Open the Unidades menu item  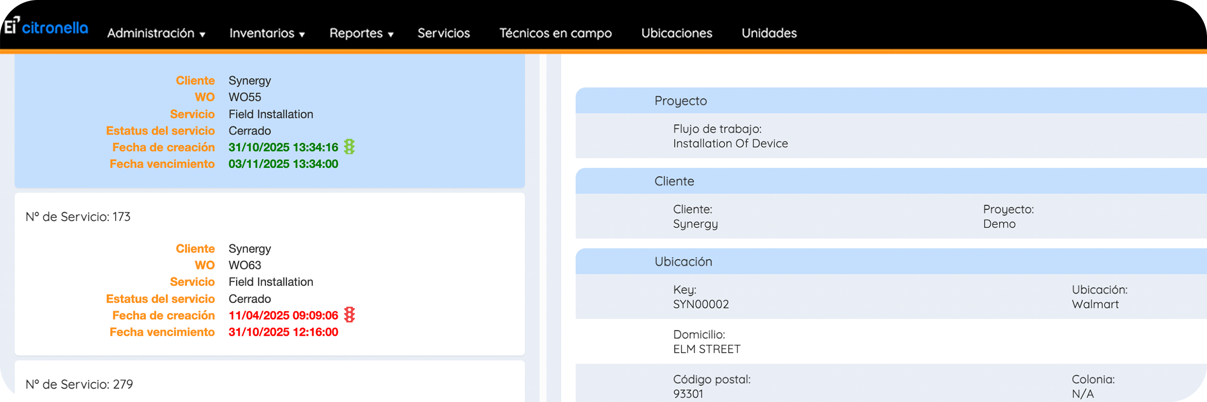coord(769,33)
